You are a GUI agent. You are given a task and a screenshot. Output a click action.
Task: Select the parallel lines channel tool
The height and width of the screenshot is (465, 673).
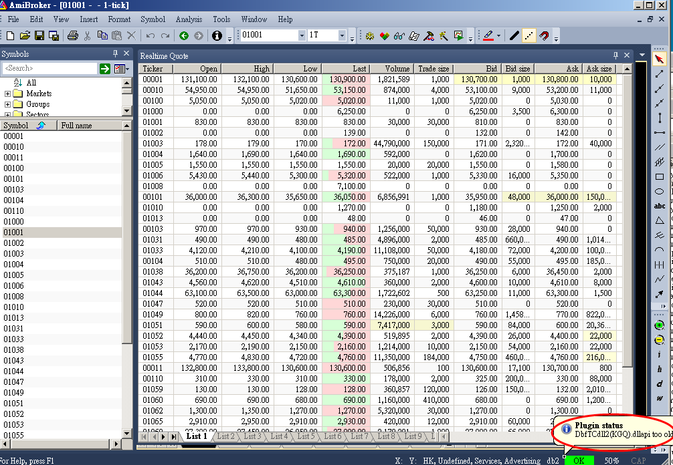tap(659, 148)
